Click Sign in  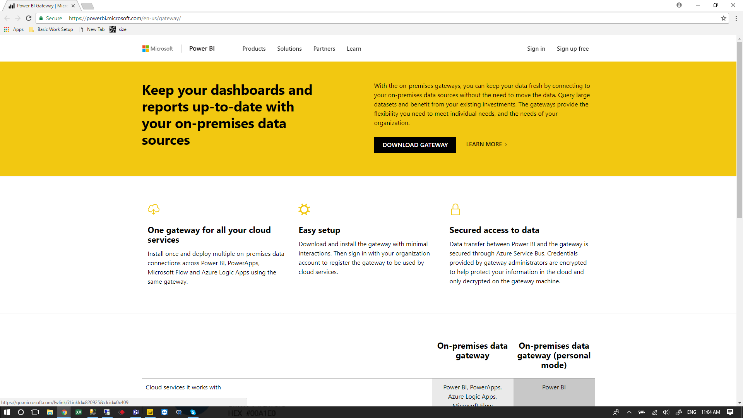click(536, 49)
